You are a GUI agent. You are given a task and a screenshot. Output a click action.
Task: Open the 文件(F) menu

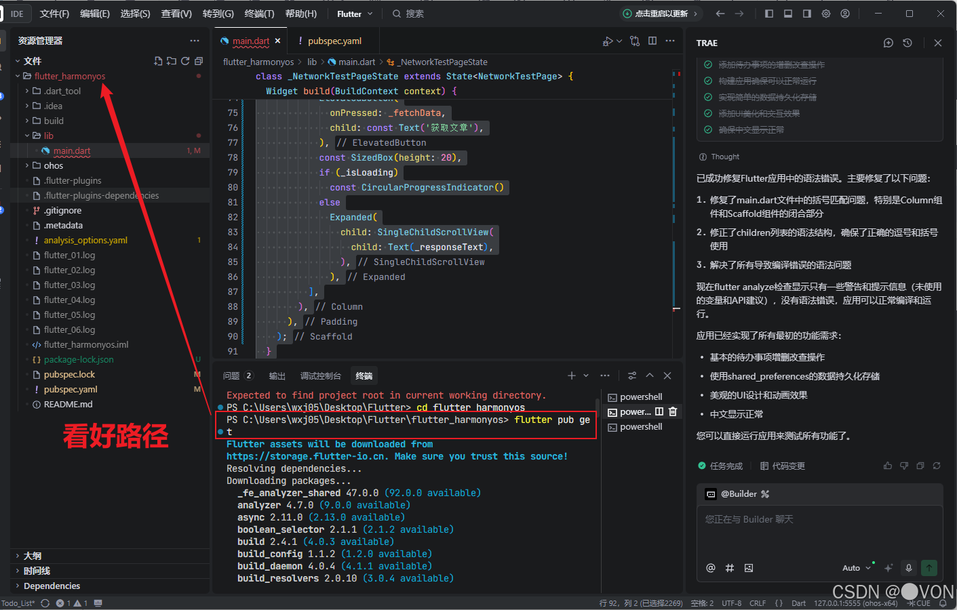pyautogui.click(x=54, y=14)
